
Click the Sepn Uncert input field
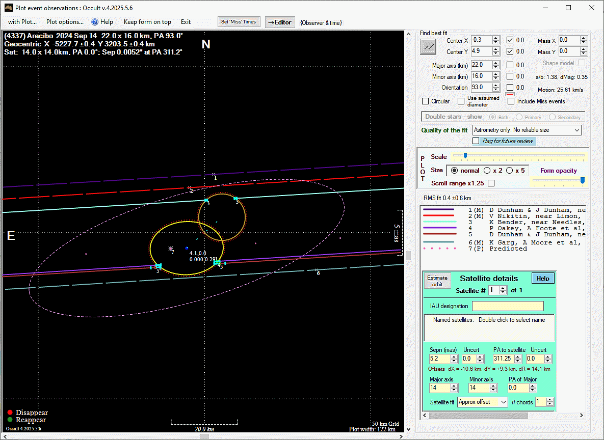[x=469, y=359]
